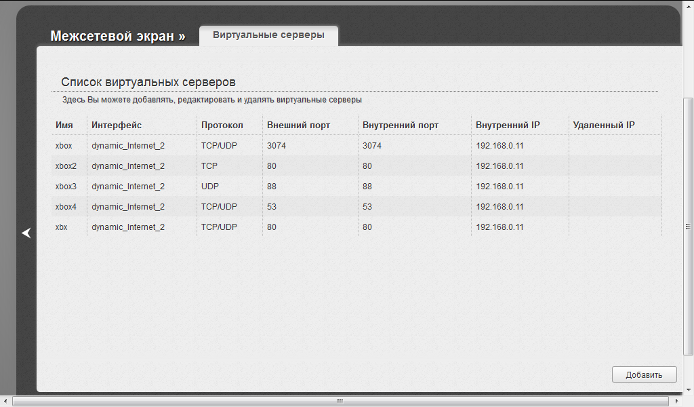This screenshot has width=694, height=407.
Task: Click the Внешний порт column header
Action: tap(298, 125)
